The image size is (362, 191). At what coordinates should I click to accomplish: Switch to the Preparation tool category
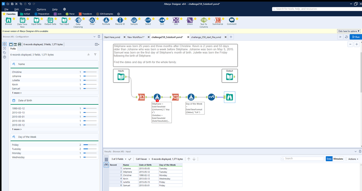coord(42,14)
